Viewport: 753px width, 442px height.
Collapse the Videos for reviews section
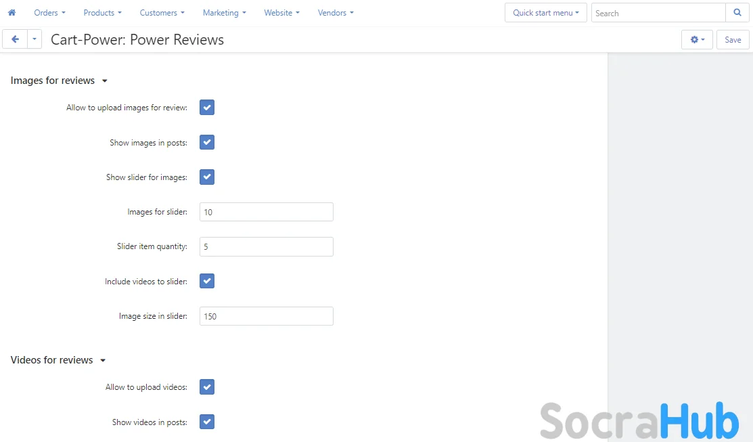[58, 360]
